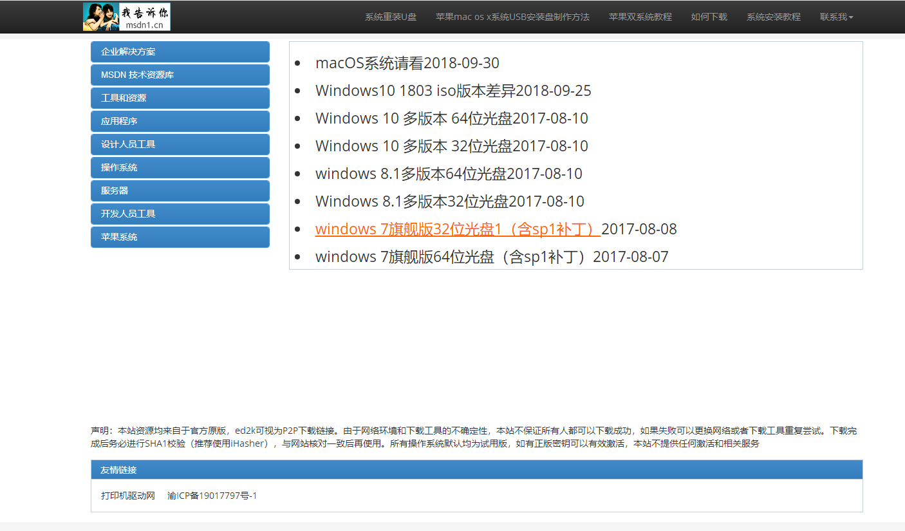
Task: Select 应用程序 from the sidebar
Action: pyautogui.click(x=180, y=121)
